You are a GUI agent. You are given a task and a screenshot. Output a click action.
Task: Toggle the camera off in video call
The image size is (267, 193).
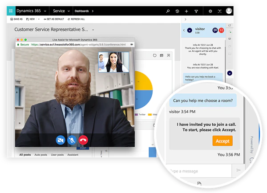point(61,140)
